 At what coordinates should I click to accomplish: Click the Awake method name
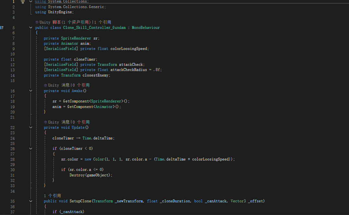click(x=77, y=91)
